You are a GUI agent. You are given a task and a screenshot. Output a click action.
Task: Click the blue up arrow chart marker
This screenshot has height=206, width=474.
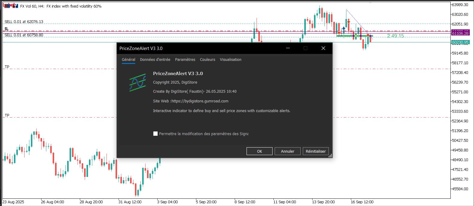344,28
